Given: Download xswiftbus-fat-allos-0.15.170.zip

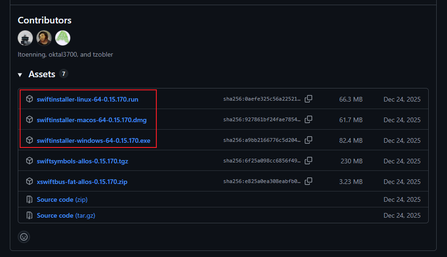Looking at the screenshot, I should tap(82, 182).
